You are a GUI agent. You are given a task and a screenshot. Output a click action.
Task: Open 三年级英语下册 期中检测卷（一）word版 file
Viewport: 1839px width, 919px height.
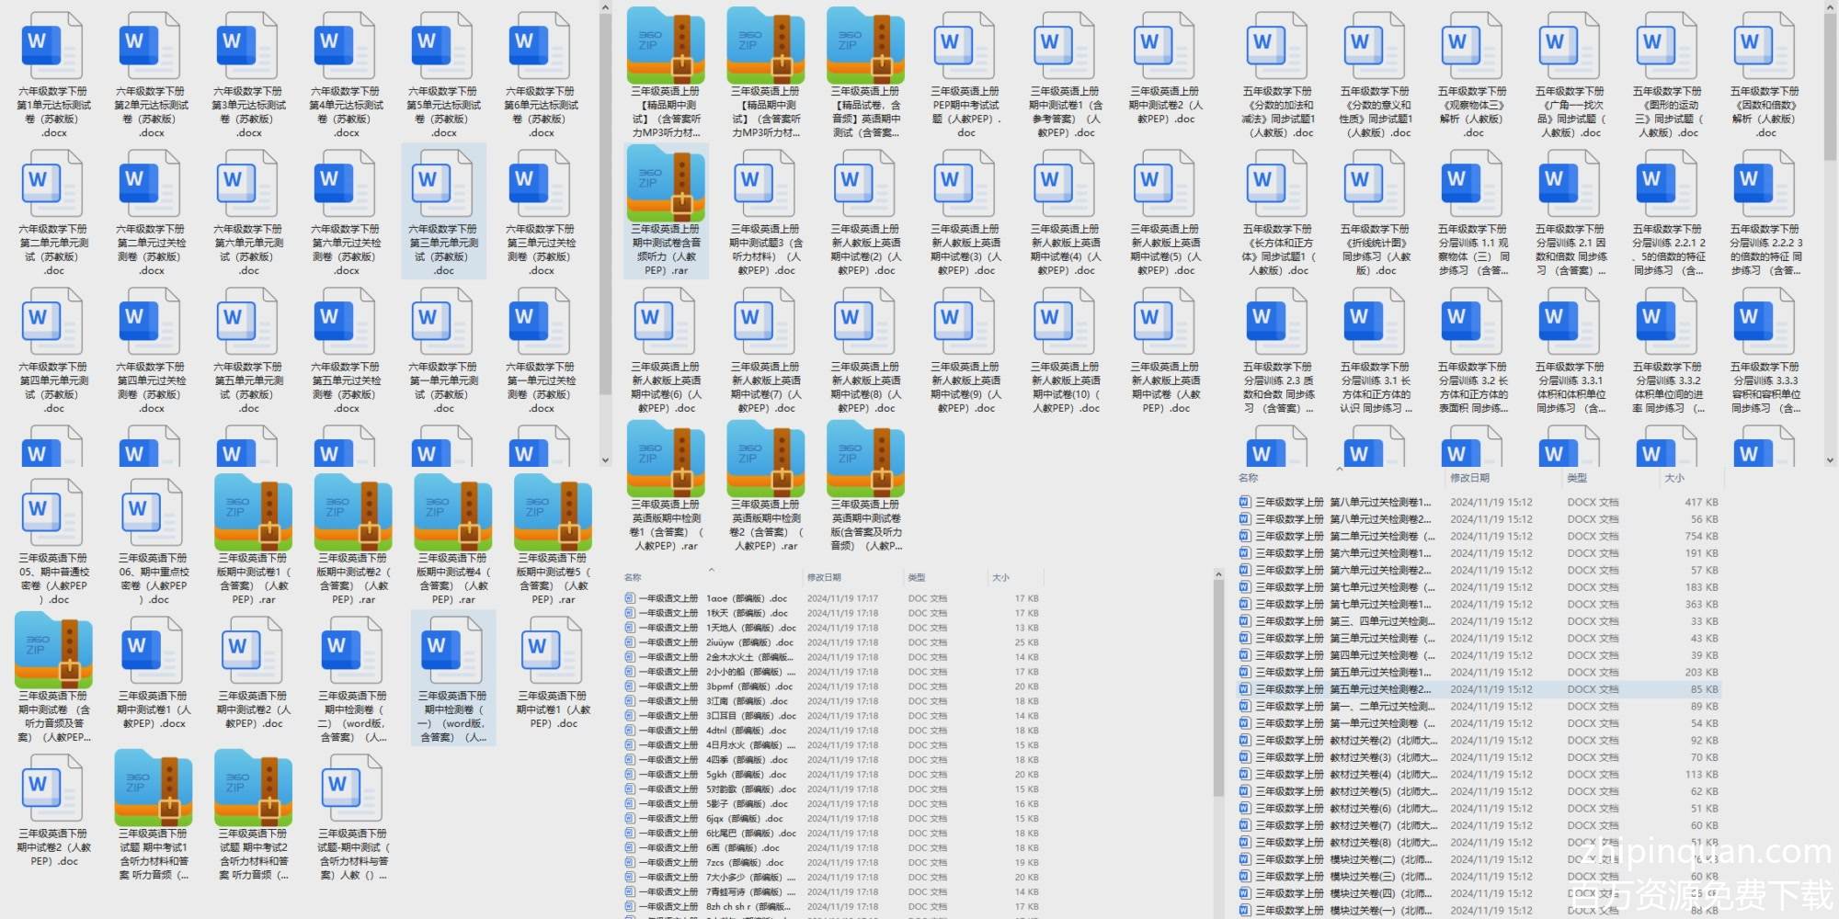point(452,652)
